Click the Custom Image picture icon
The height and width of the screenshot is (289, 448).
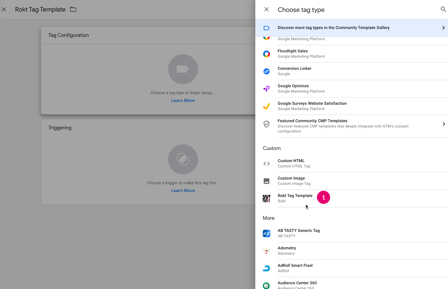(x=267, y=181)
